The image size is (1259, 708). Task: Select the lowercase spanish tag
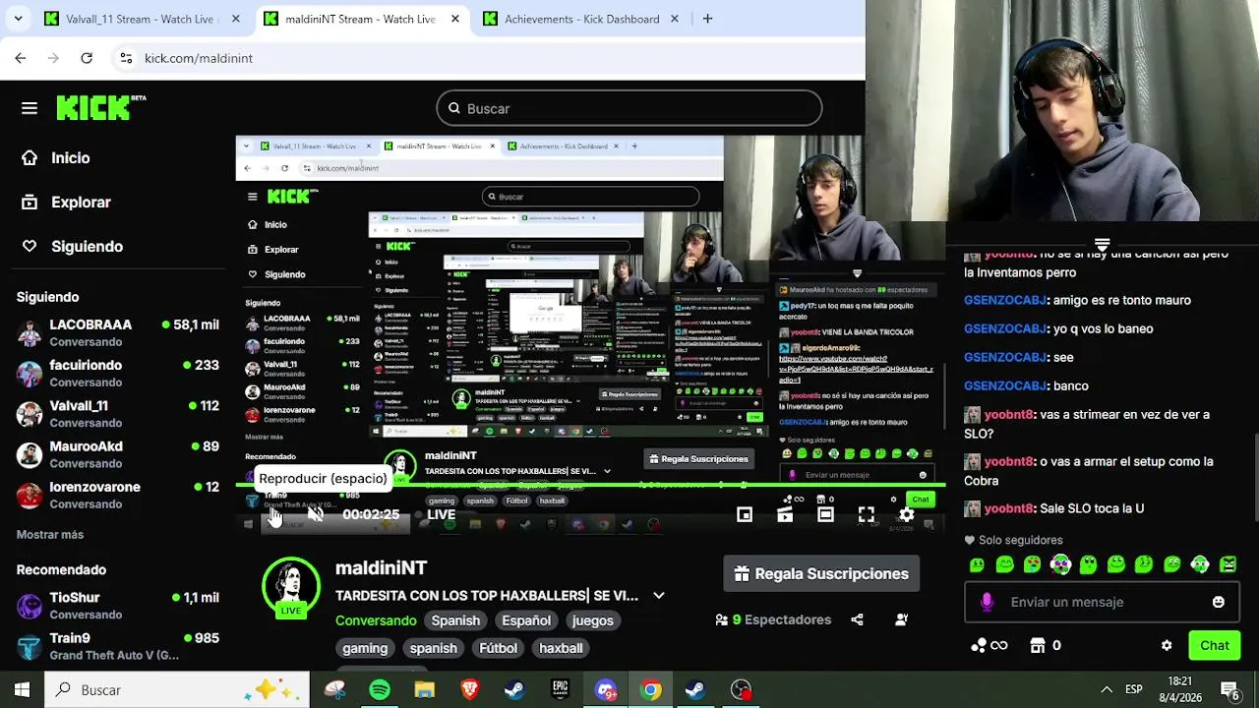pos(433,648)
